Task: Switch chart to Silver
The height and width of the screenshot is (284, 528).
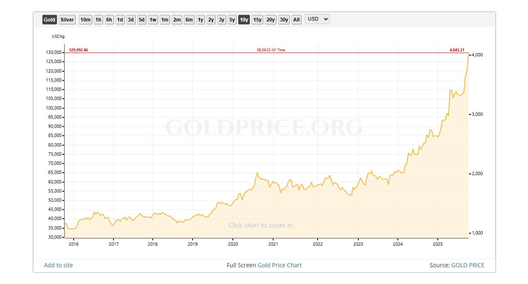Action: pyautogui.click(x=67, y=20)
